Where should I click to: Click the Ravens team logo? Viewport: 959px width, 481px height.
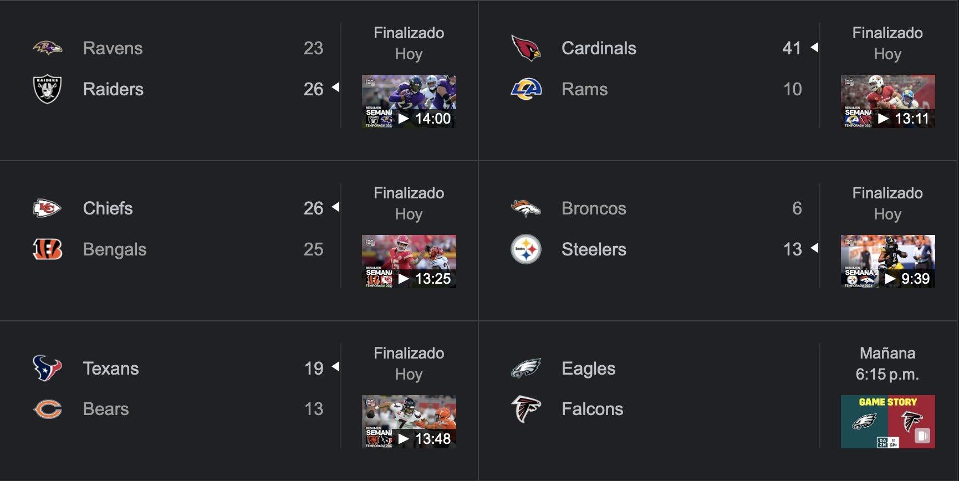(47, 48)
